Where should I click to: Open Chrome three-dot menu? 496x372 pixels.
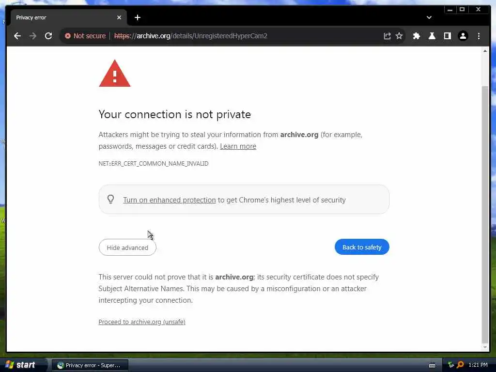click(x=479, y=36)
